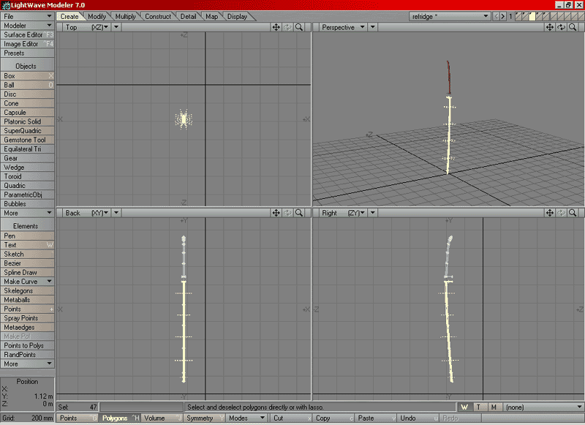Toggle the M morph map button

tap(494, 407)
